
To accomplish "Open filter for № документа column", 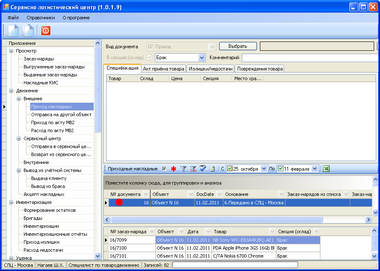I will pos(146,194).
